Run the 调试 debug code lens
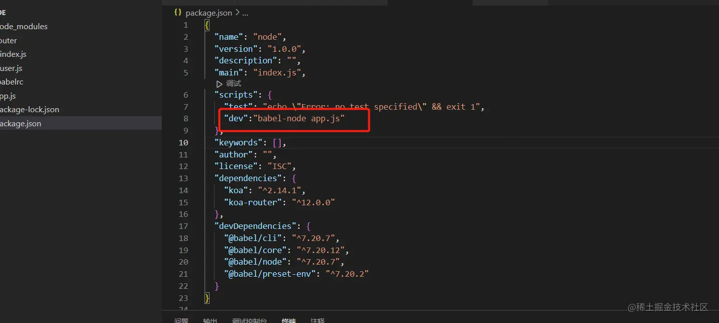This screenshot has height=323, width=719. 233,84
